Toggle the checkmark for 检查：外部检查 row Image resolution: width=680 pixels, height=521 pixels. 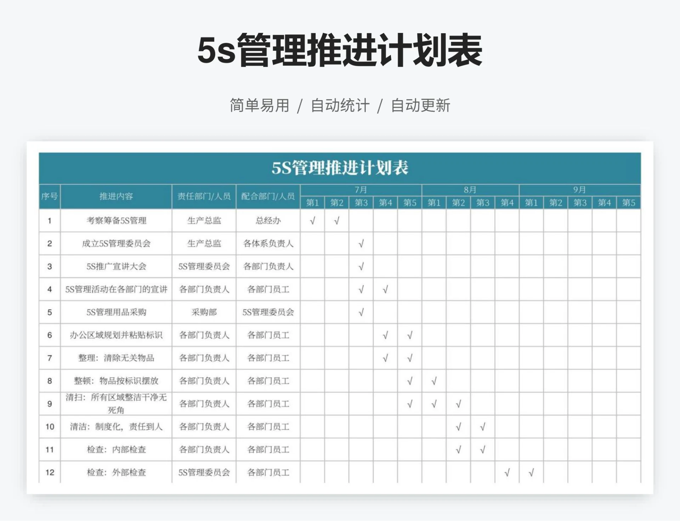(x=506, y=471)
